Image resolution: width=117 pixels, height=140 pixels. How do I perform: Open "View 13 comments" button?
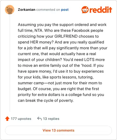click(58, 130)
